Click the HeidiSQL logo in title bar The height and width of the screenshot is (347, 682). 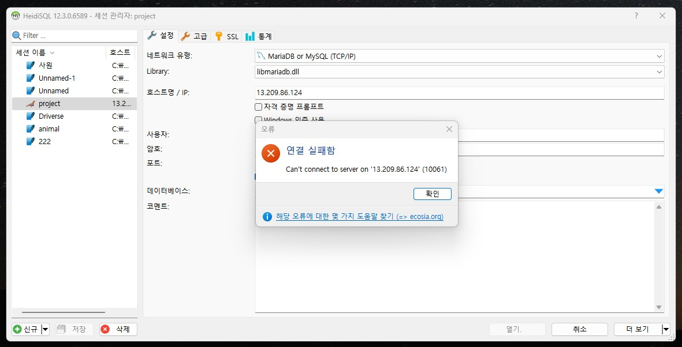click(16, 16)
